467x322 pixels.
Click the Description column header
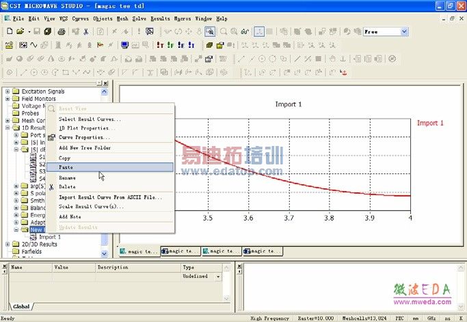(138, 267)
